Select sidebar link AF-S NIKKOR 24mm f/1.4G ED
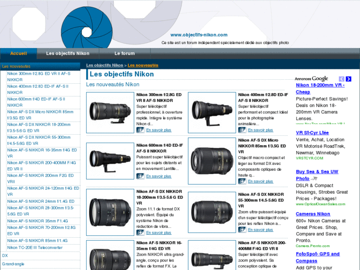Viewport: 360px width, 270px height. [41, 201]
